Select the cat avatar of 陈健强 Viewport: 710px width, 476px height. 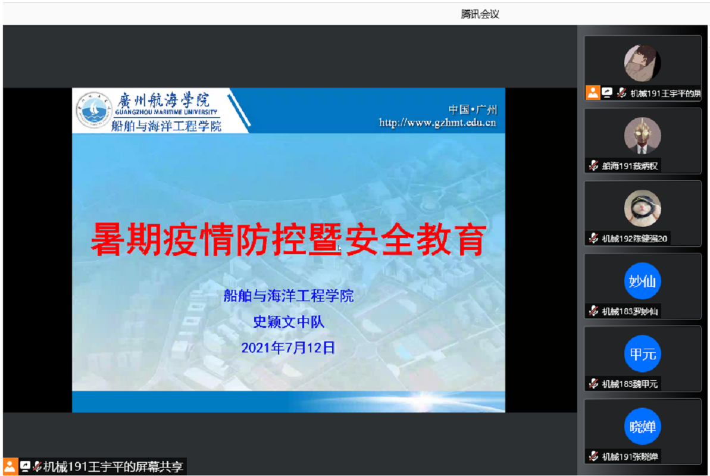point(642,208)
